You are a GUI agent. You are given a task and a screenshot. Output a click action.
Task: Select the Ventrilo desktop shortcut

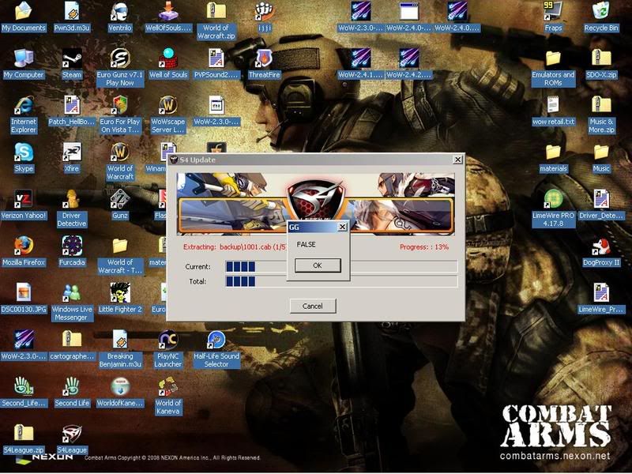120,12
